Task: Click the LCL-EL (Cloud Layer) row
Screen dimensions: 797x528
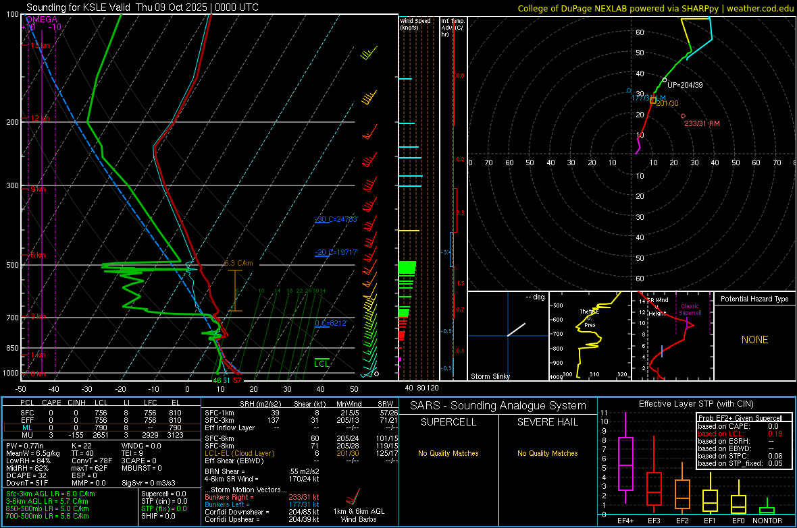Action: coord(301,453)
